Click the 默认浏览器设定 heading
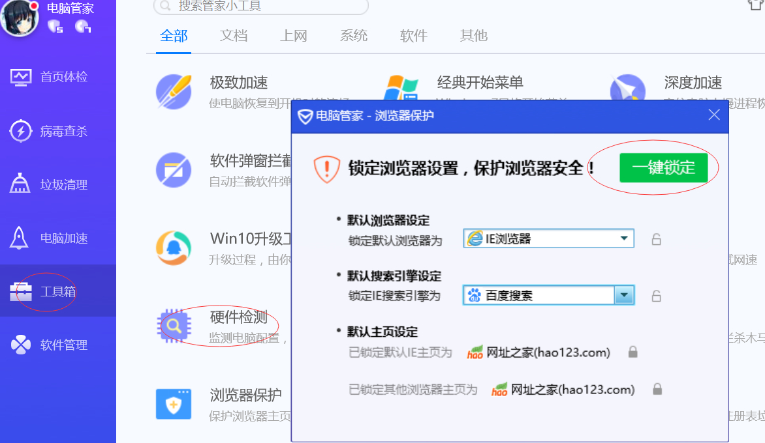Viewport: 765px width, 443px height. pyautogui.click(x=388, y=221)
